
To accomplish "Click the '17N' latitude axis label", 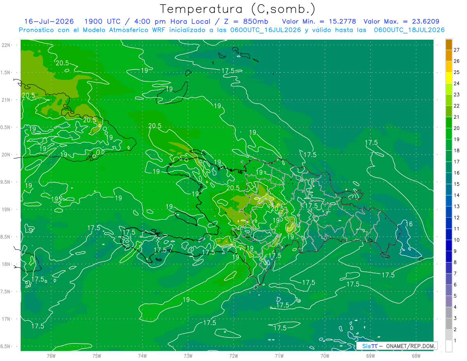I will (x=6, y=319).
